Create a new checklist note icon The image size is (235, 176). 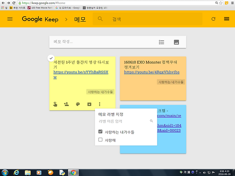(161, 42)
